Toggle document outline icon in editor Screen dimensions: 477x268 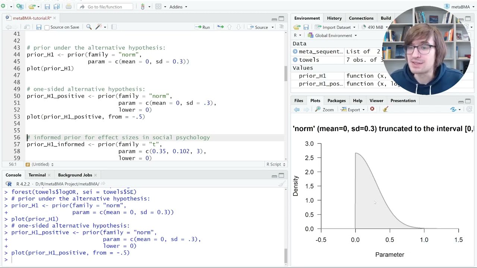click(281, 27)
